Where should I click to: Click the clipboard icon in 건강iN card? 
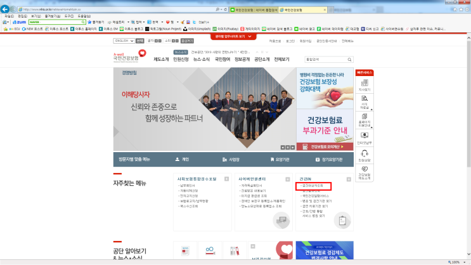pos(342,221)
